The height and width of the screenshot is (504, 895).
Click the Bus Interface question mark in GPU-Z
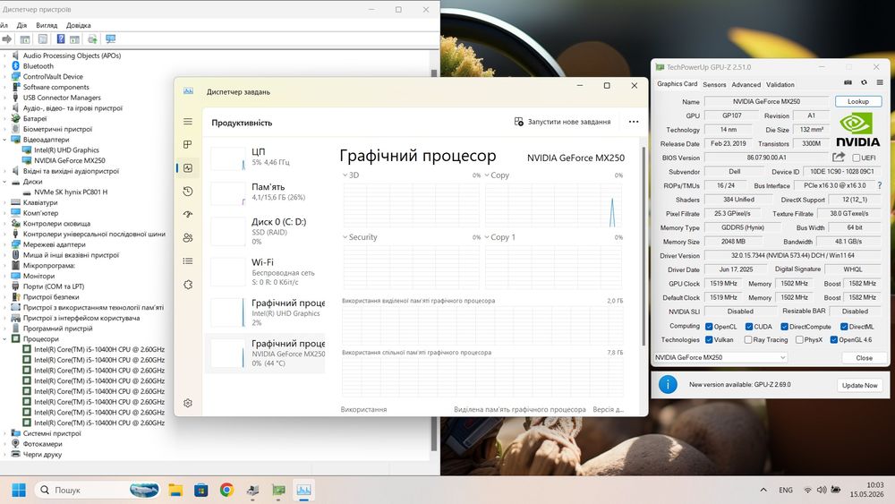(x=880, y=185)
